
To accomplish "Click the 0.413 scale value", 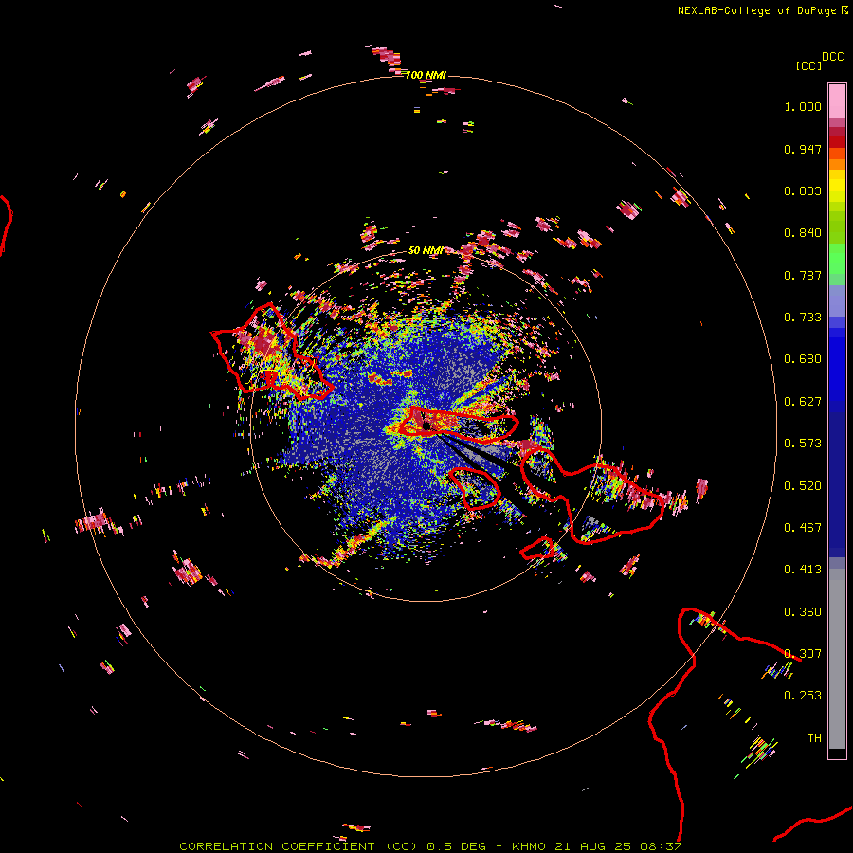I will point(803,570).
